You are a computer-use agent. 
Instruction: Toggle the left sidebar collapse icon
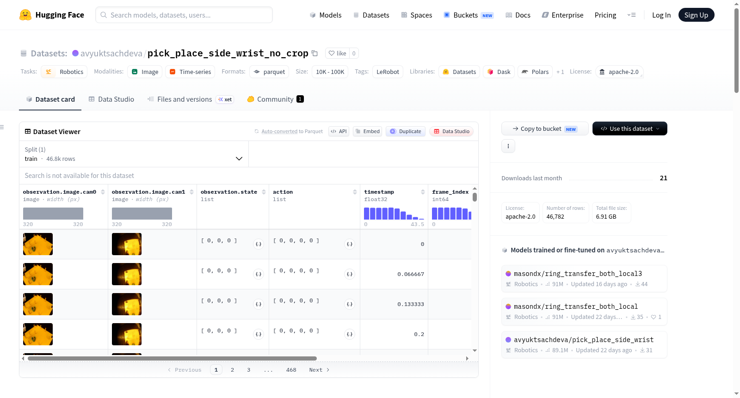(x=2, y=127)
